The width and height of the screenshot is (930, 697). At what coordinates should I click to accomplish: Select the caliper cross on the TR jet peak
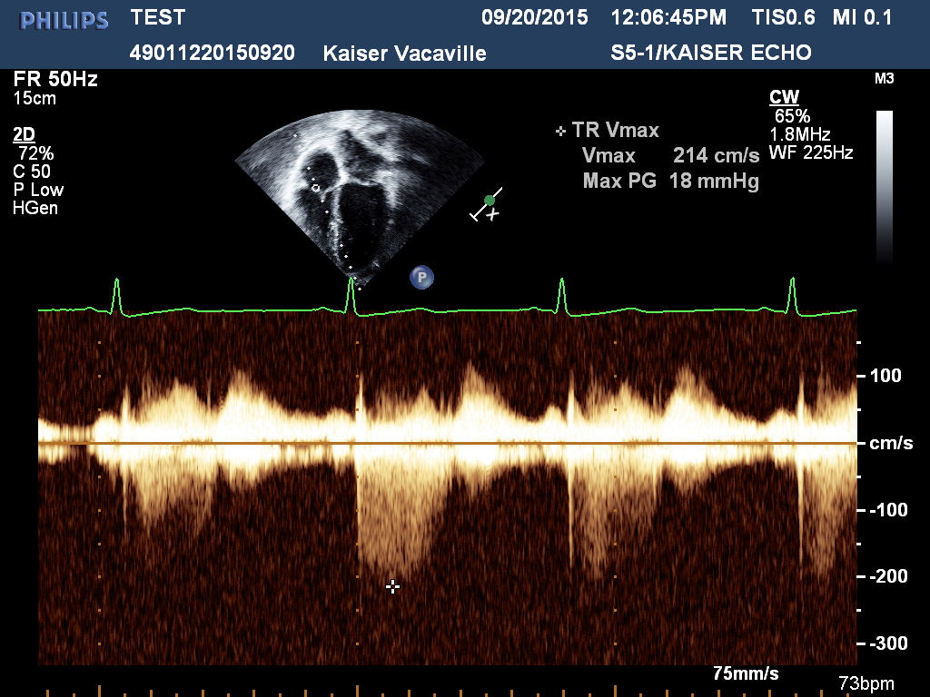point(392,586)
